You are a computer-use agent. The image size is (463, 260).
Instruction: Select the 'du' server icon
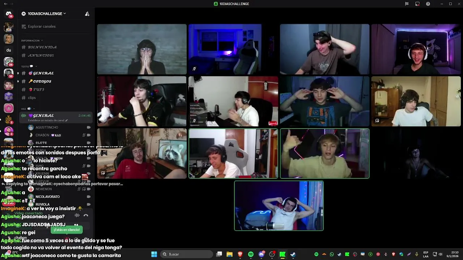tap(9, 50)
